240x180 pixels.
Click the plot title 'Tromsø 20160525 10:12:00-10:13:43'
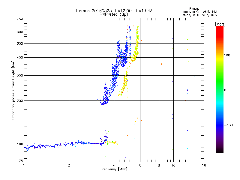[x=114, y=10]
